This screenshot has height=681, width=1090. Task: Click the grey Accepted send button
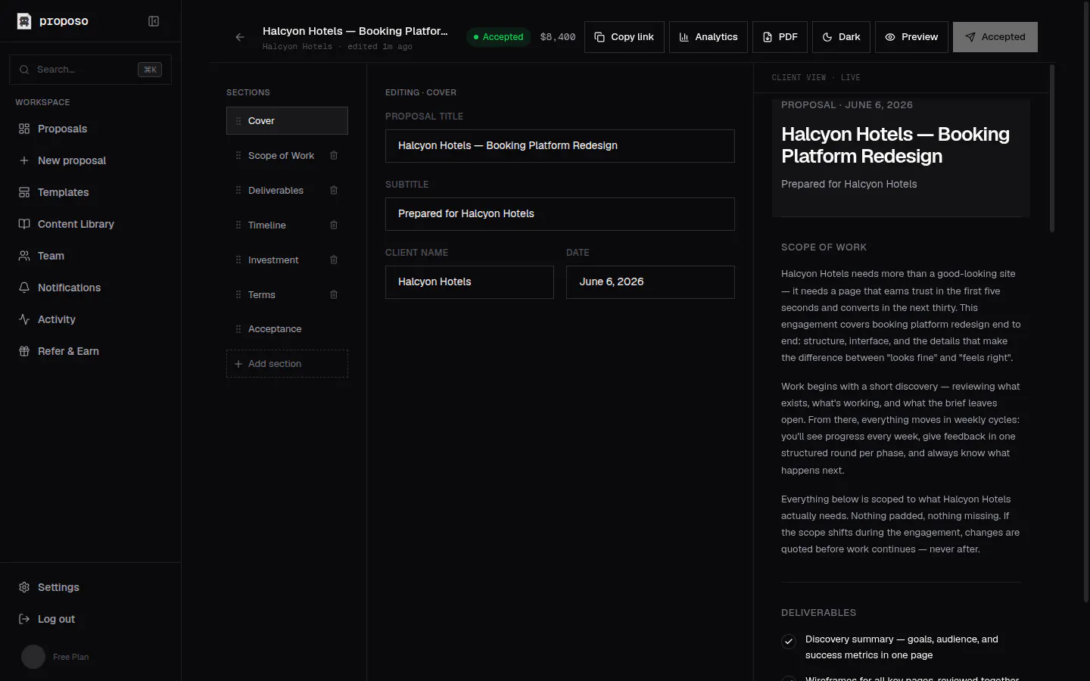point(995,37)
